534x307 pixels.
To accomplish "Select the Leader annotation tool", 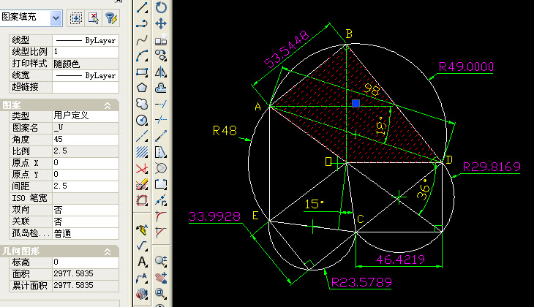I will 142,278.
